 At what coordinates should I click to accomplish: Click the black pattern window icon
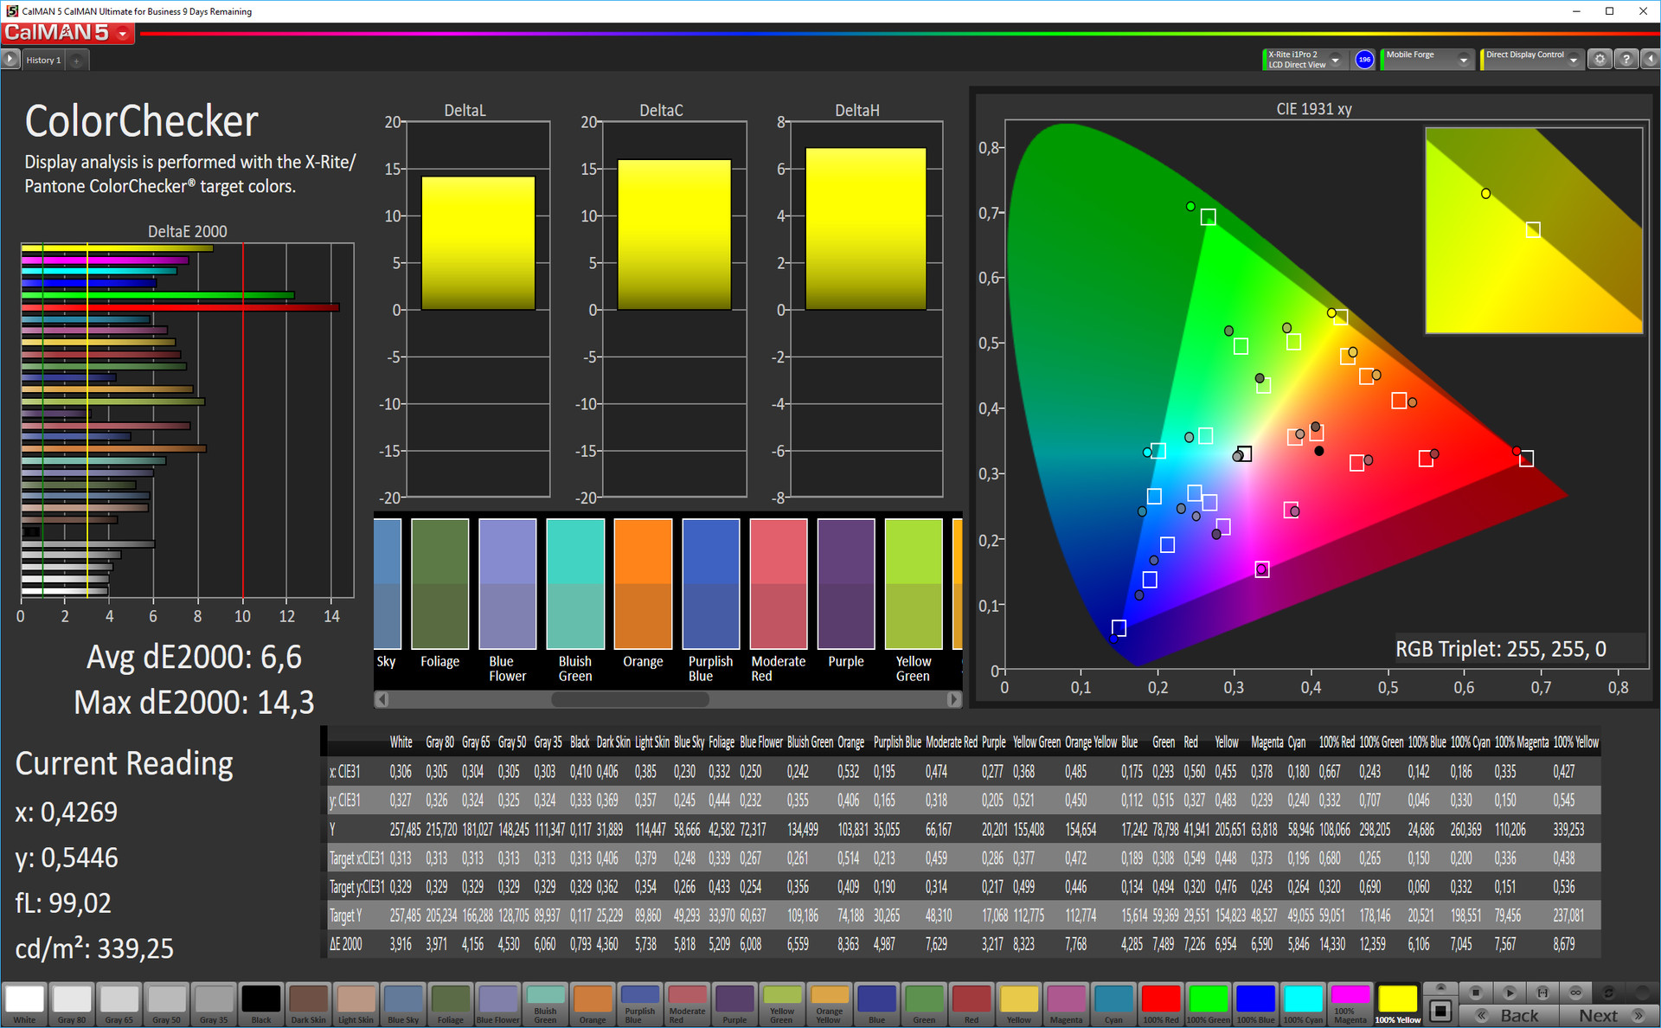(x=1440, y=1010)
